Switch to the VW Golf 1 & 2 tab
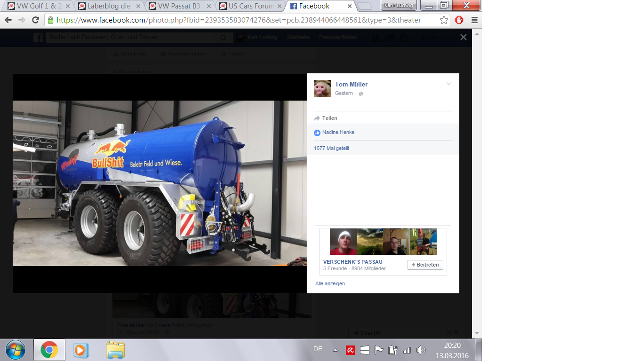 click(39, 6)
